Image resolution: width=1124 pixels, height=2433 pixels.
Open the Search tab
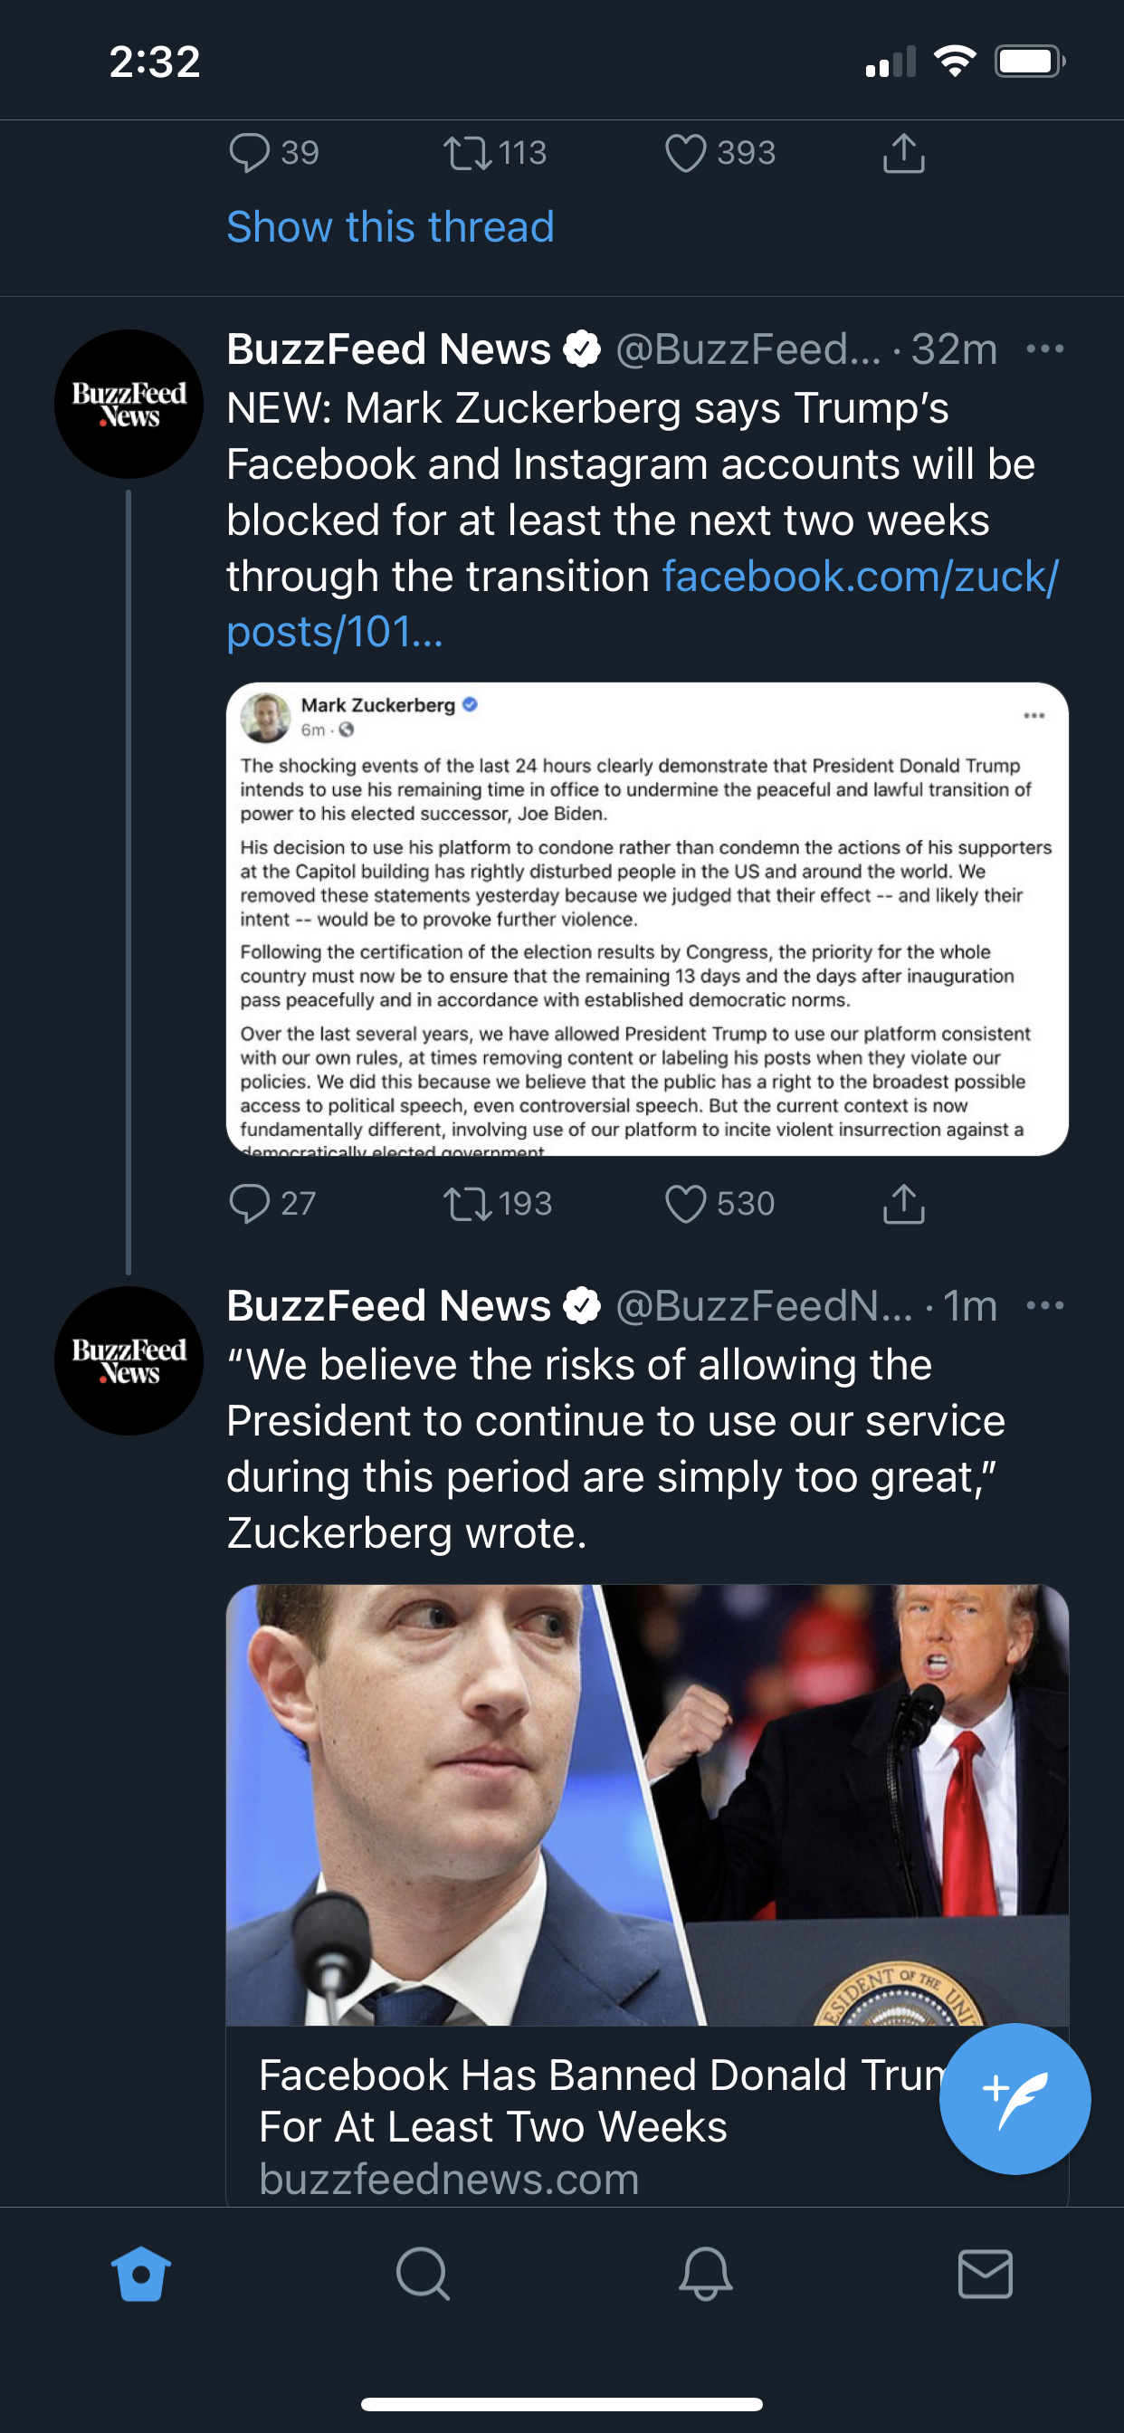tap(423, 2274)
